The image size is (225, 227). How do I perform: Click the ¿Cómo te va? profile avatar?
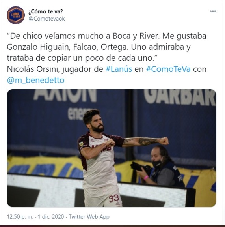16,15
